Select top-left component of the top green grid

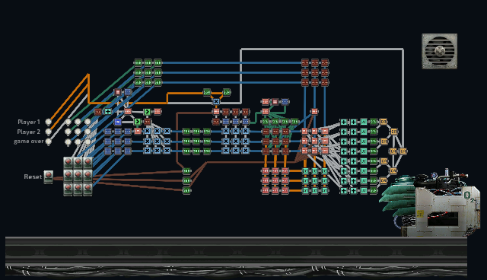coord(138,62)
